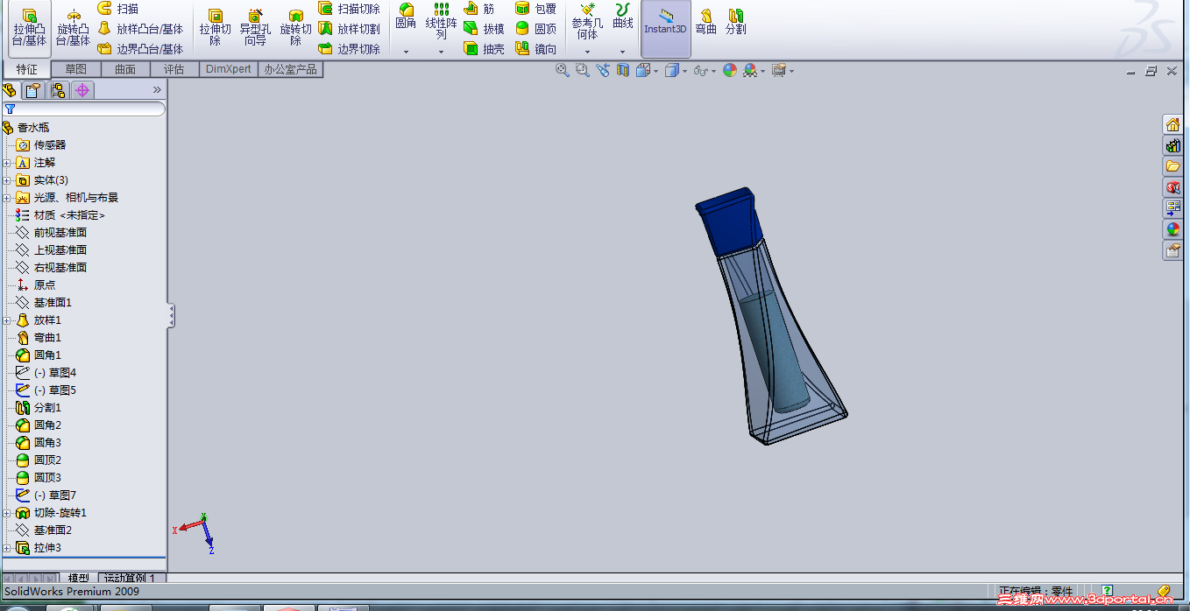Switch to the 评估 evaluate tab
The height and width of the screenshot is (611, 1190).
coord(174,69)
